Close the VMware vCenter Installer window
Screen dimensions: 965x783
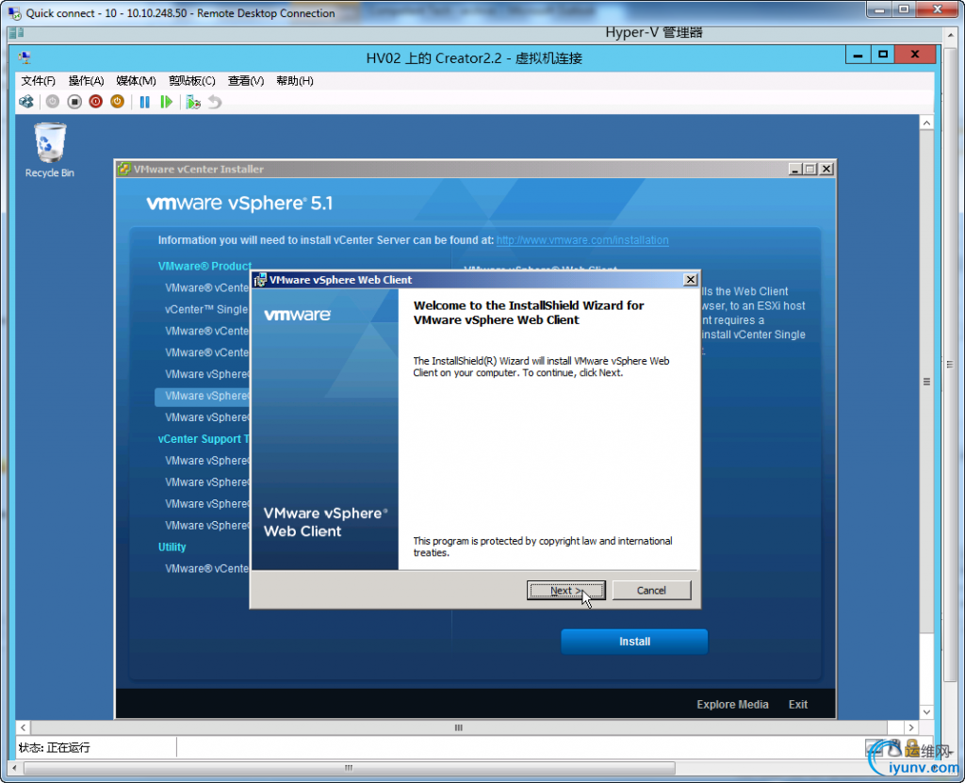click(x=826, y=169)
